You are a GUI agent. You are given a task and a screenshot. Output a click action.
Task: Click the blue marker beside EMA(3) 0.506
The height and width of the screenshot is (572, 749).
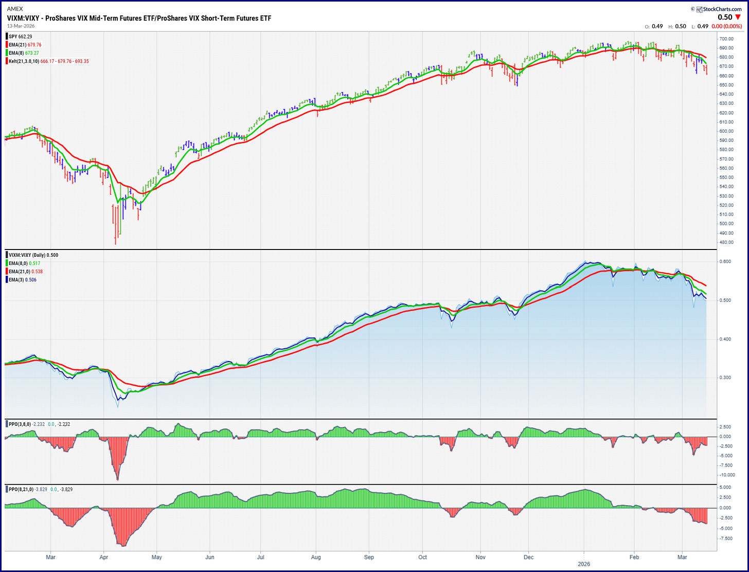coord(7,280)
